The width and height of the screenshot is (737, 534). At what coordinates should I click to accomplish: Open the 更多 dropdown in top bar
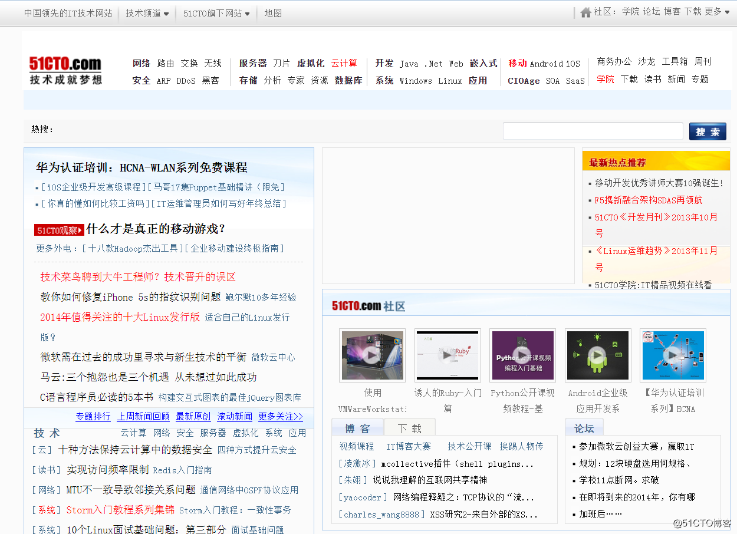717,11
